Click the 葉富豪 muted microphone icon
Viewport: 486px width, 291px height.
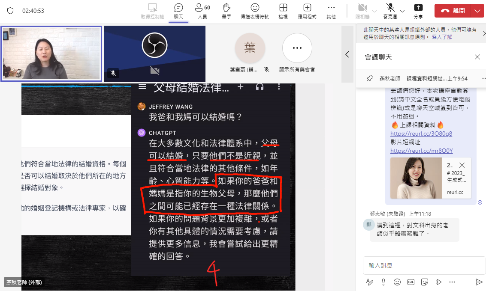point(266,70)
